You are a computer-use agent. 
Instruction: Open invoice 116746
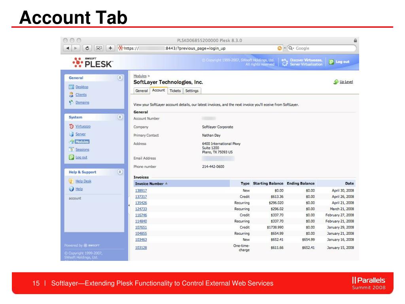point(141,215)
